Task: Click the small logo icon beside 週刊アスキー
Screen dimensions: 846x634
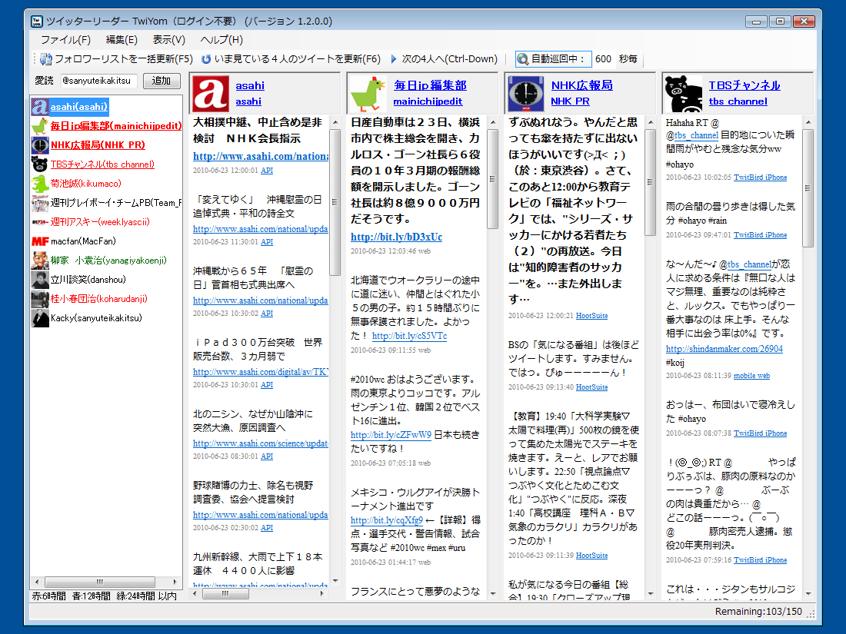Action: (x=40, y=222)
